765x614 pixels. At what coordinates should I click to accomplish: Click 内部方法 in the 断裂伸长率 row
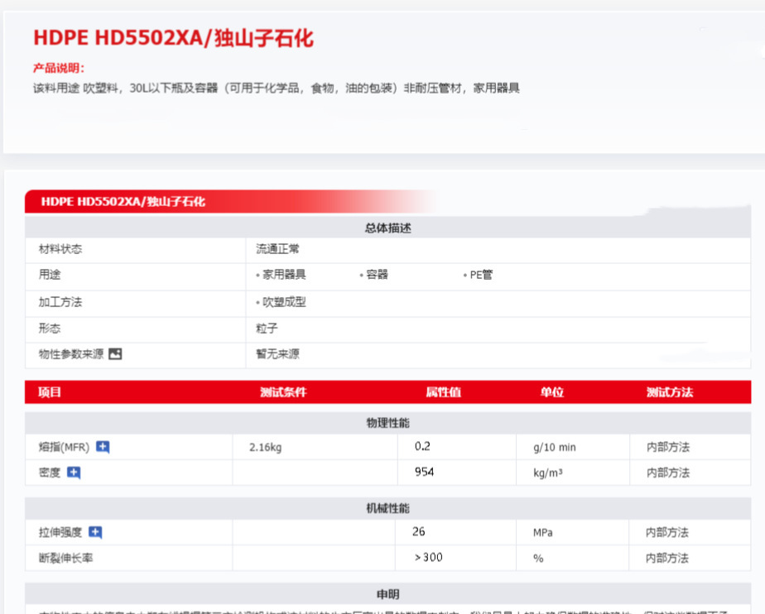(x=667, y=558)
